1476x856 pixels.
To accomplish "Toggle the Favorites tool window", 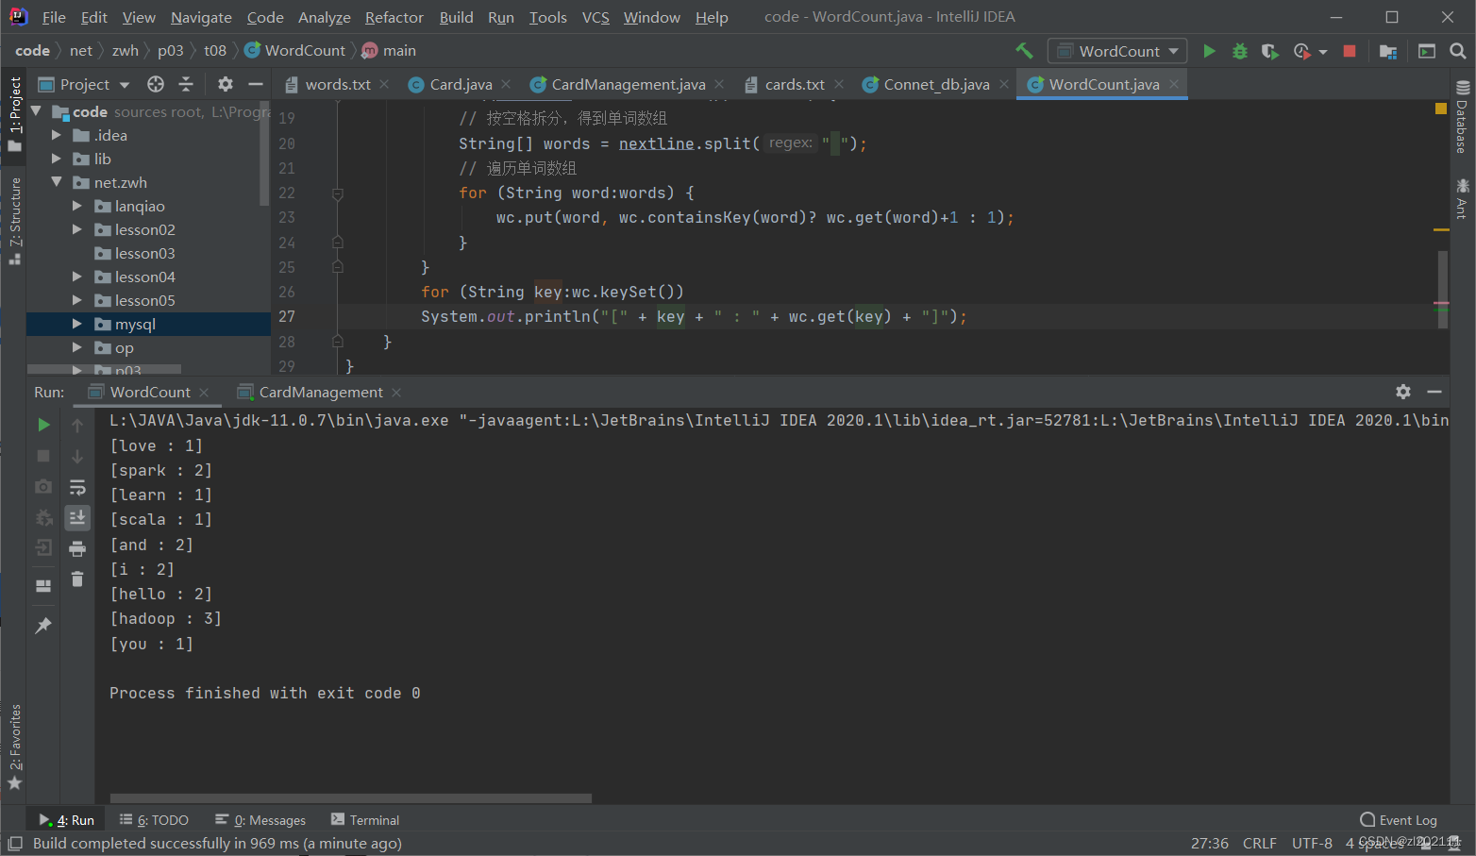I will click(x=14, y=747).
